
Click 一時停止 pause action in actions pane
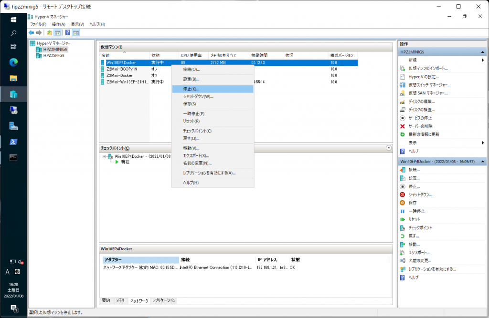(416, 211)
